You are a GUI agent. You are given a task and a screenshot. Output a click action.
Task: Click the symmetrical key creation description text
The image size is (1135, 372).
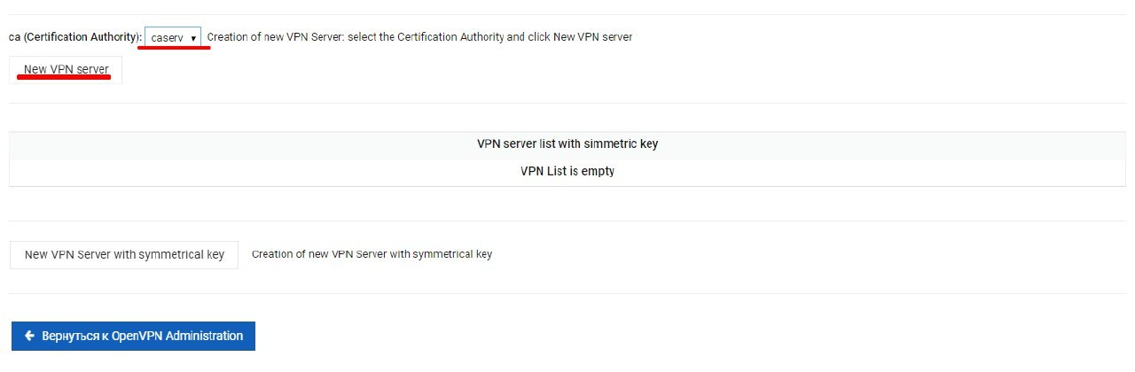click(372, 254)
